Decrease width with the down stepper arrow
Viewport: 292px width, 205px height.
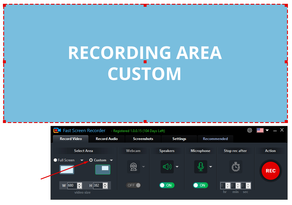[x=79, y=187]
